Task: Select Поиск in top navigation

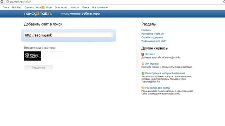Action: tap(86, 7)
